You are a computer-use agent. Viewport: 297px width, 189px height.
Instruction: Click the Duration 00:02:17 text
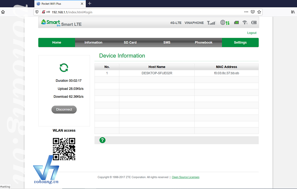tap(68, 80)
